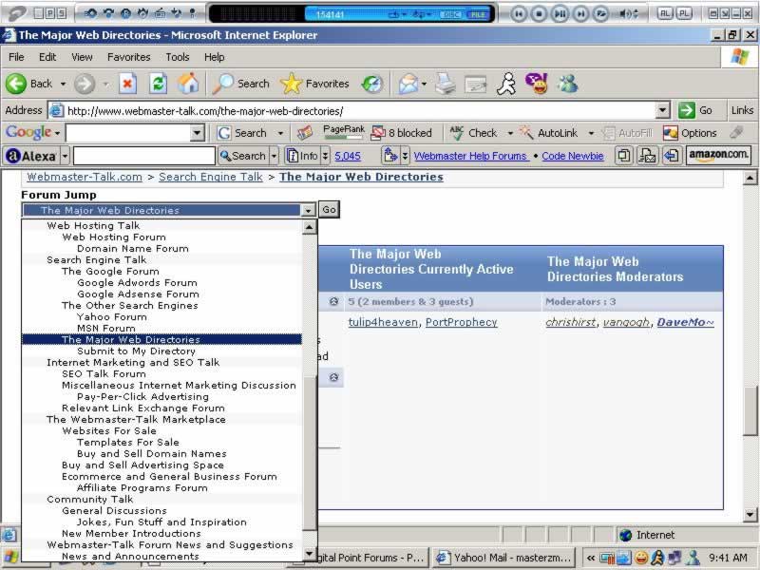Expand the Alexa logo dropdown arrow
760x570 pixels.
[x=65, y=156]
